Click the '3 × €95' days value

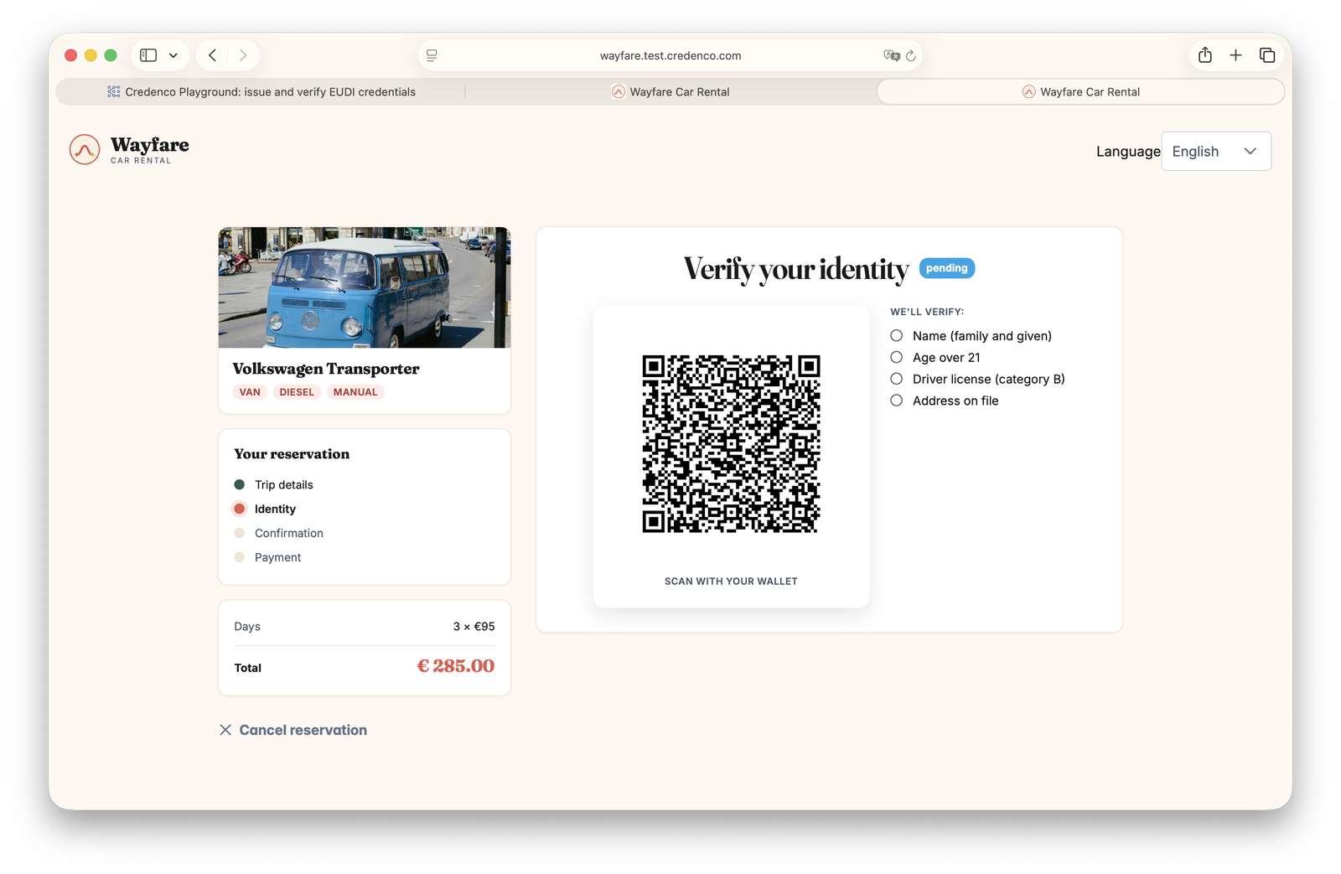pos(474,627)
